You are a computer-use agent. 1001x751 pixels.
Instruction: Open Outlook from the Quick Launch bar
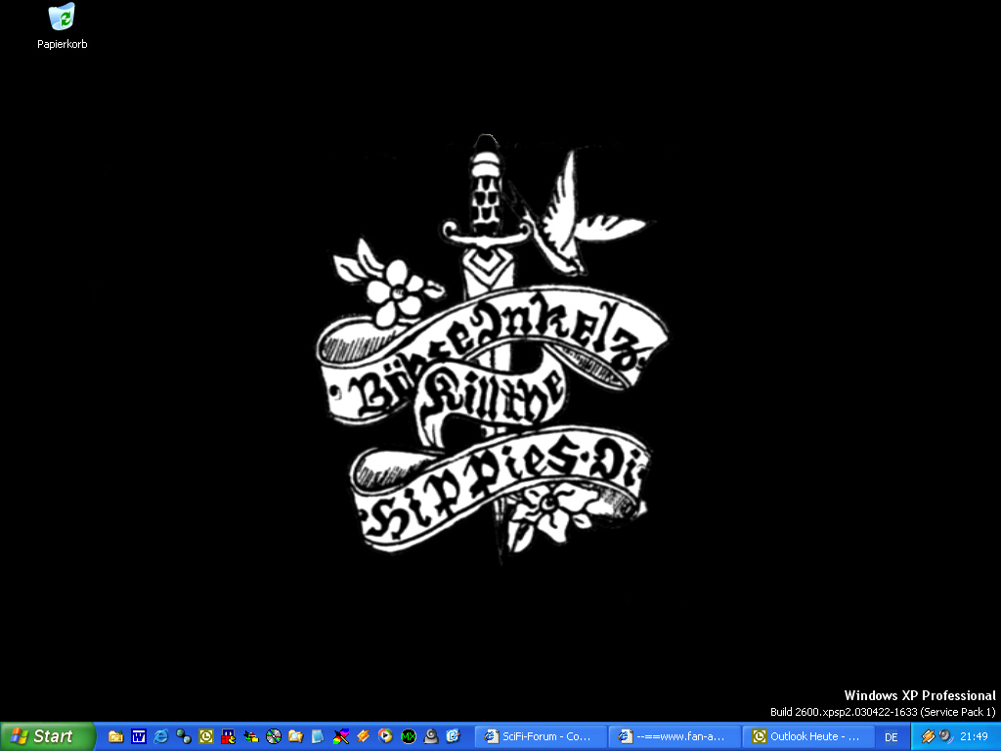coord(206,736)
